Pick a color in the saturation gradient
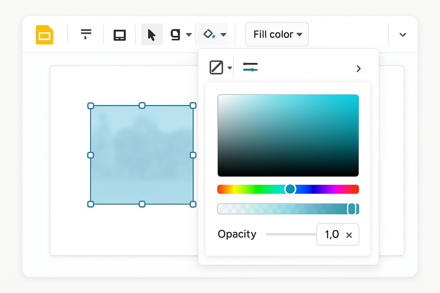The height and width of the screenshot is (293, 440). (288, 135)
